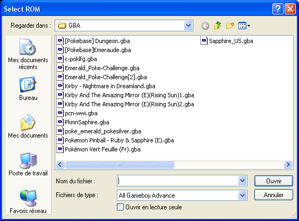Open Mes documents récents in sidebar
299x221 pixels.
point(28,54)
